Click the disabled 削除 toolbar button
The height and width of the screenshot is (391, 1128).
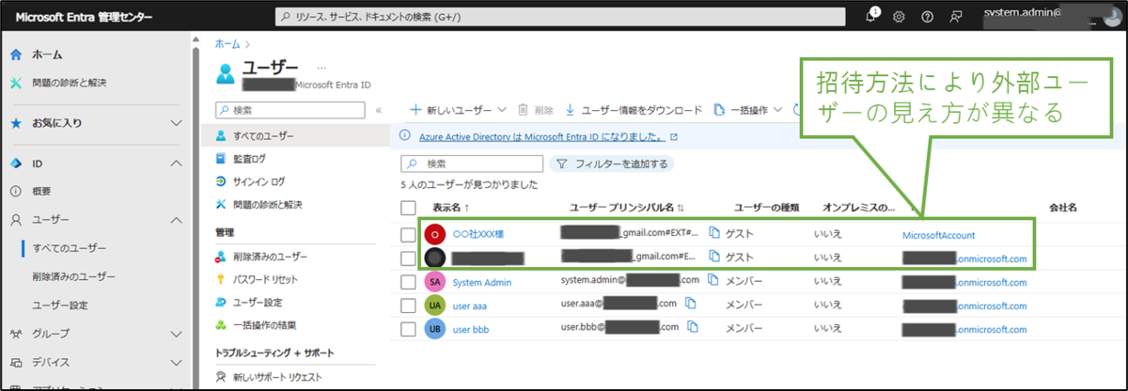point(537,110)
